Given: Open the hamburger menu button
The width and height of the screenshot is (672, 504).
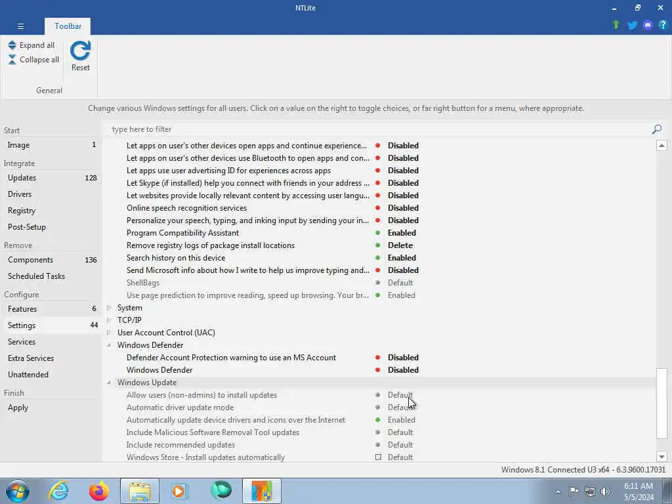Looking at the screenshot, I should (20, 26).
